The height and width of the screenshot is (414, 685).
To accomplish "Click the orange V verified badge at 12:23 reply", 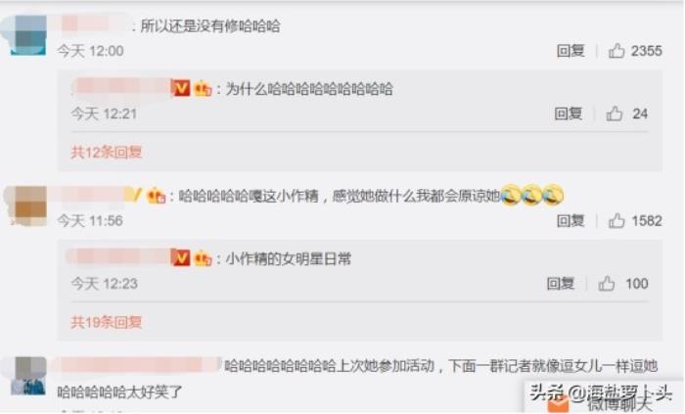I will point(180,258).
